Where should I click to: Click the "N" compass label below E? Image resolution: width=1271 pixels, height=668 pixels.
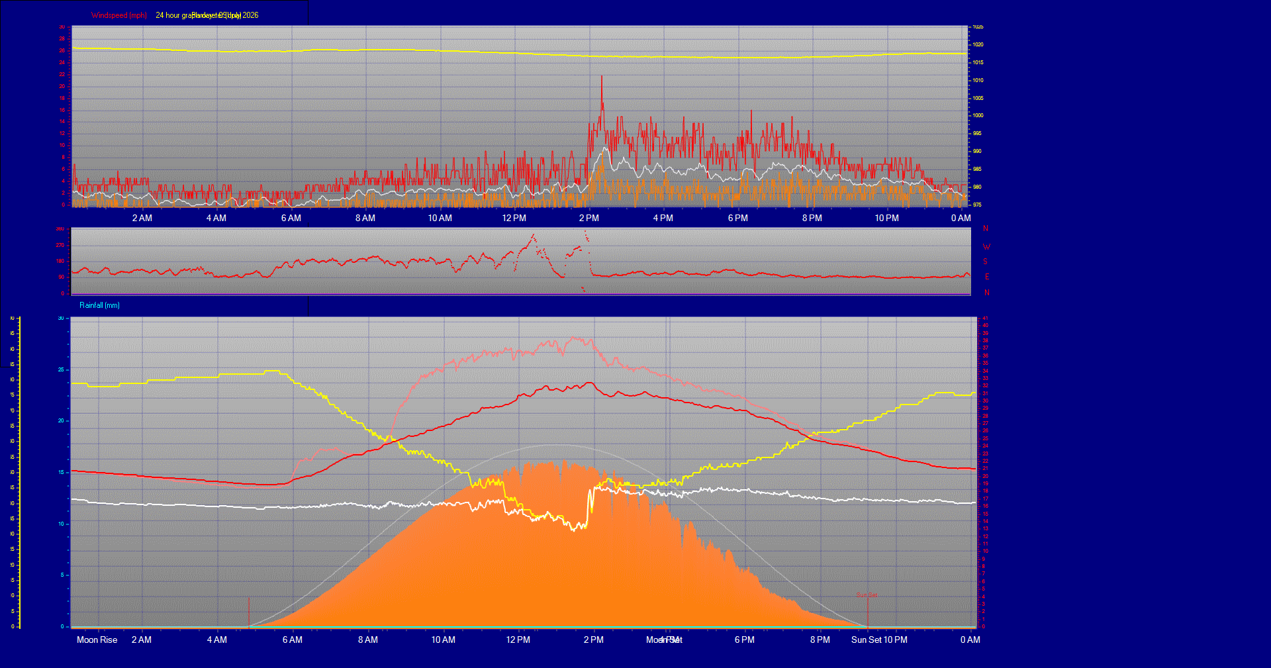pos(986,293)
